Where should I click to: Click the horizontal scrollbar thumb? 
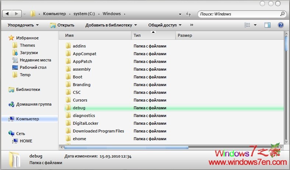click(x=126, y=148)
